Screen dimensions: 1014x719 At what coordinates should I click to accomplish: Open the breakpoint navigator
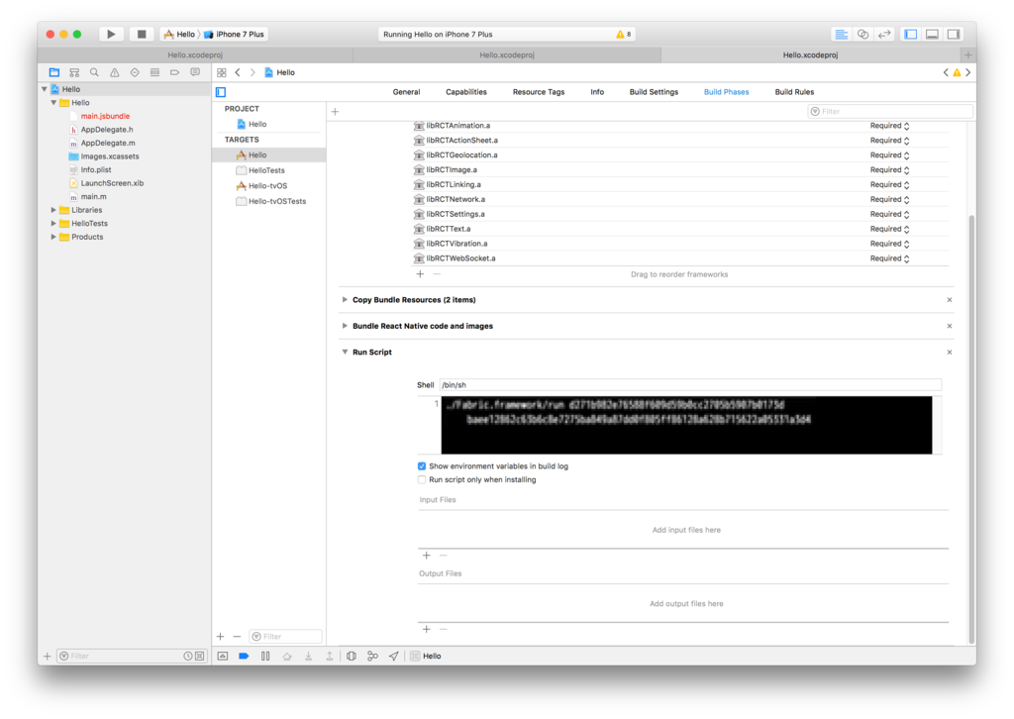(174, 72)
